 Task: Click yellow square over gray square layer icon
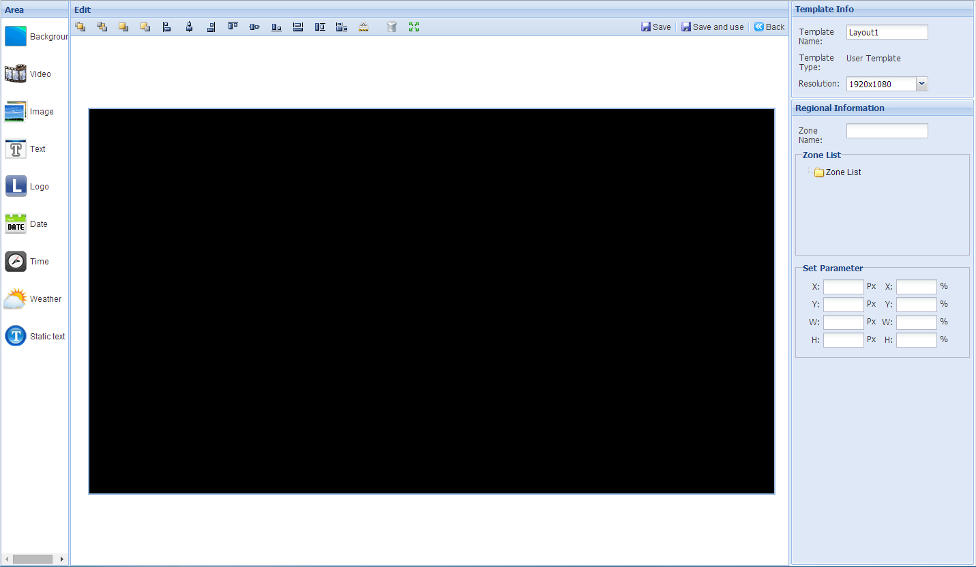pyautogui.click(x=123, y=27)
